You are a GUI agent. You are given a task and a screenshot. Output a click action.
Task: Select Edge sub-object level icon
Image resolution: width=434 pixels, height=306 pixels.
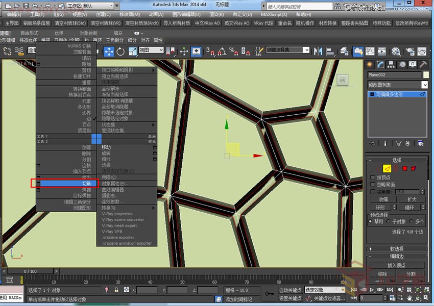(x=387, y=168)
